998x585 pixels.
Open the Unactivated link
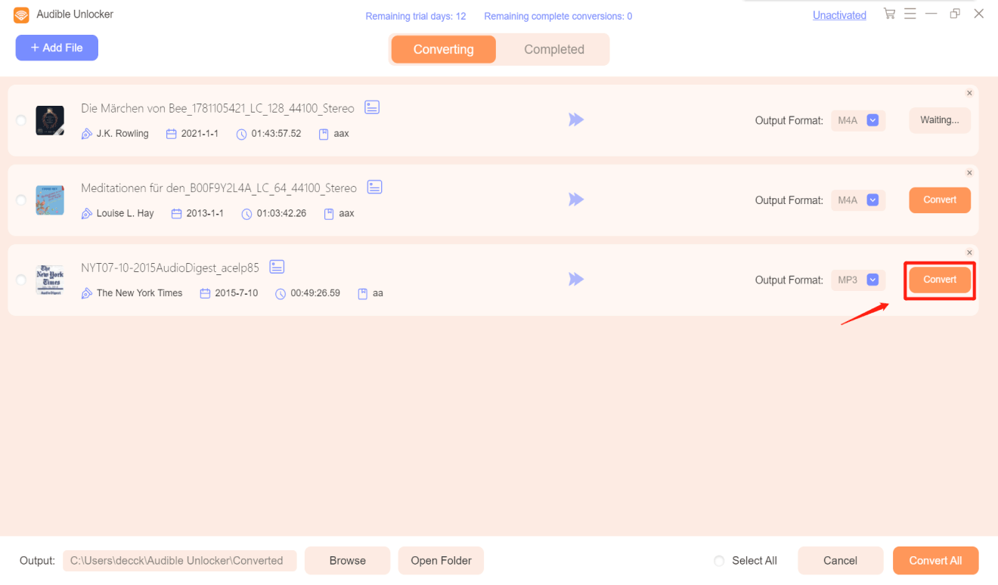[839, 15]
